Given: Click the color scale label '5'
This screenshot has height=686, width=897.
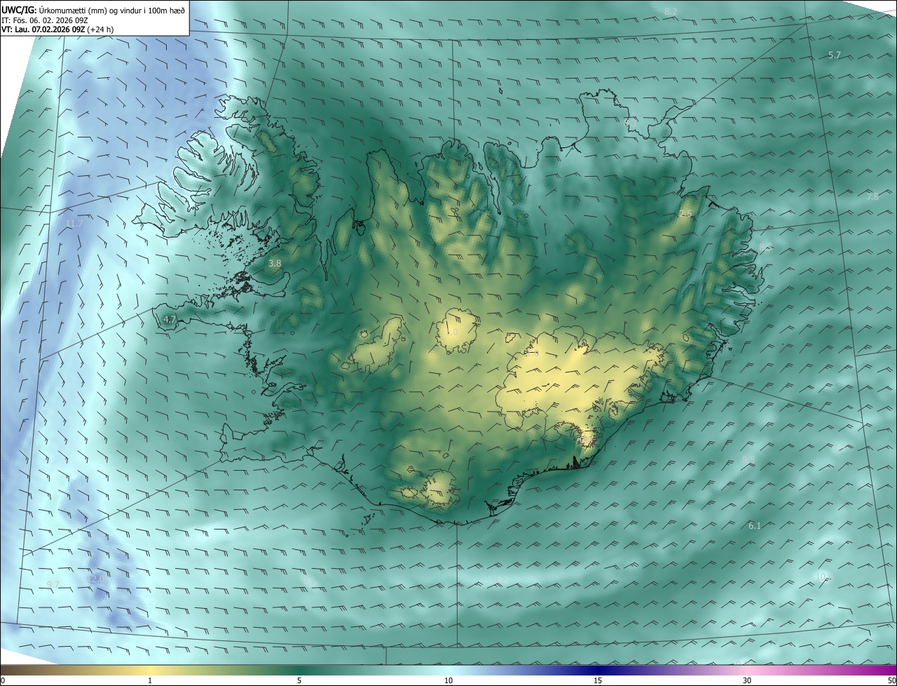Looking at the screenshot, I should tap(299, 680).
